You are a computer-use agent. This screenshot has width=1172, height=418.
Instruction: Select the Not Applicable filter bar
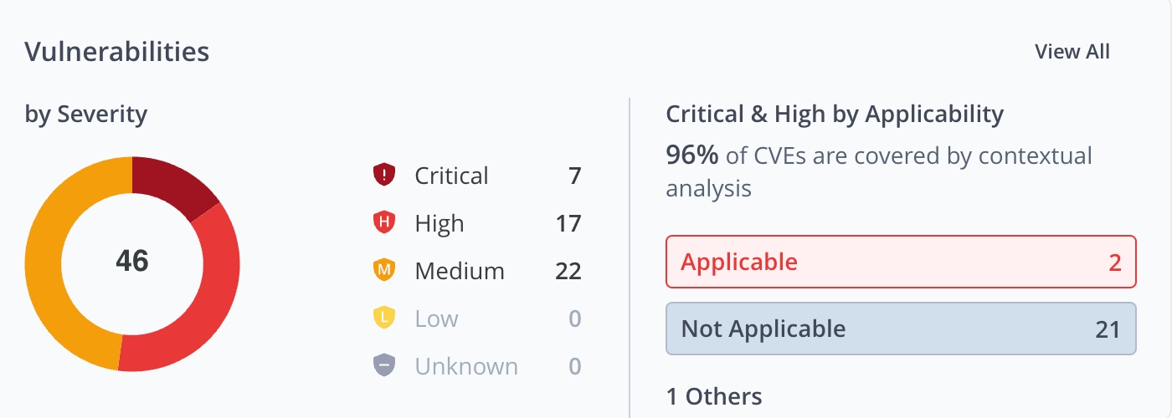901,329
